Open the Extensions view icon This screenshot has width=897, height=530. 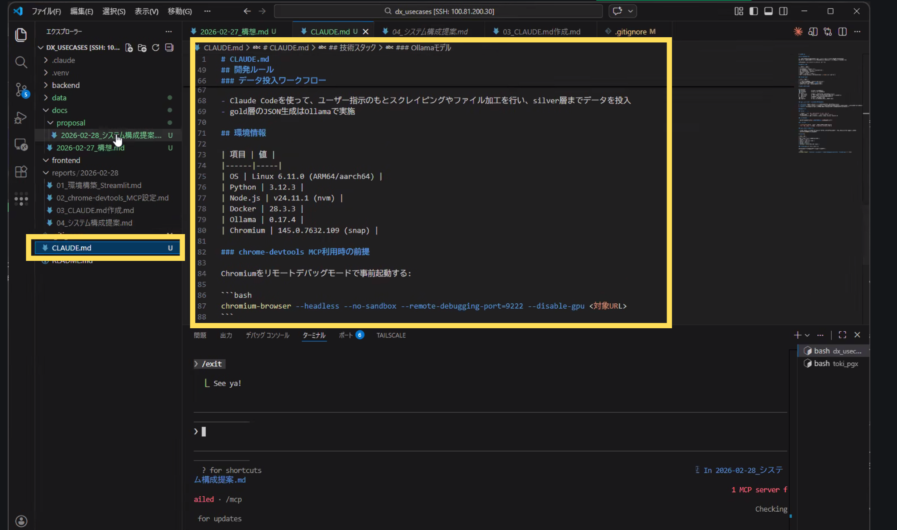[x=21, y=172]
